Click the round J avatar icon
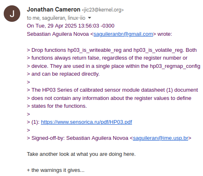 (x=12, y=14)
